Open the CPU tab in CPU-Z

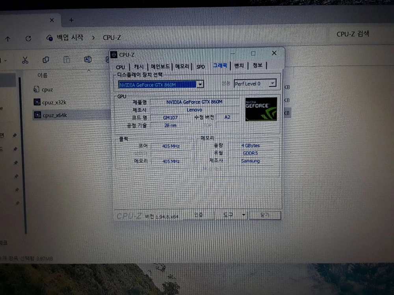coord(120,67)
